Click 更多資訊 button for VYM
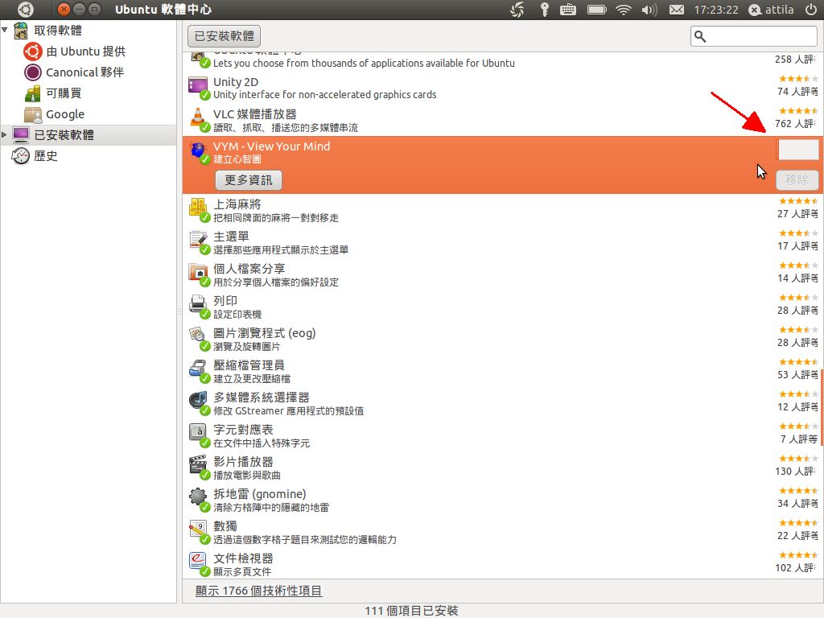 [249, 180]
